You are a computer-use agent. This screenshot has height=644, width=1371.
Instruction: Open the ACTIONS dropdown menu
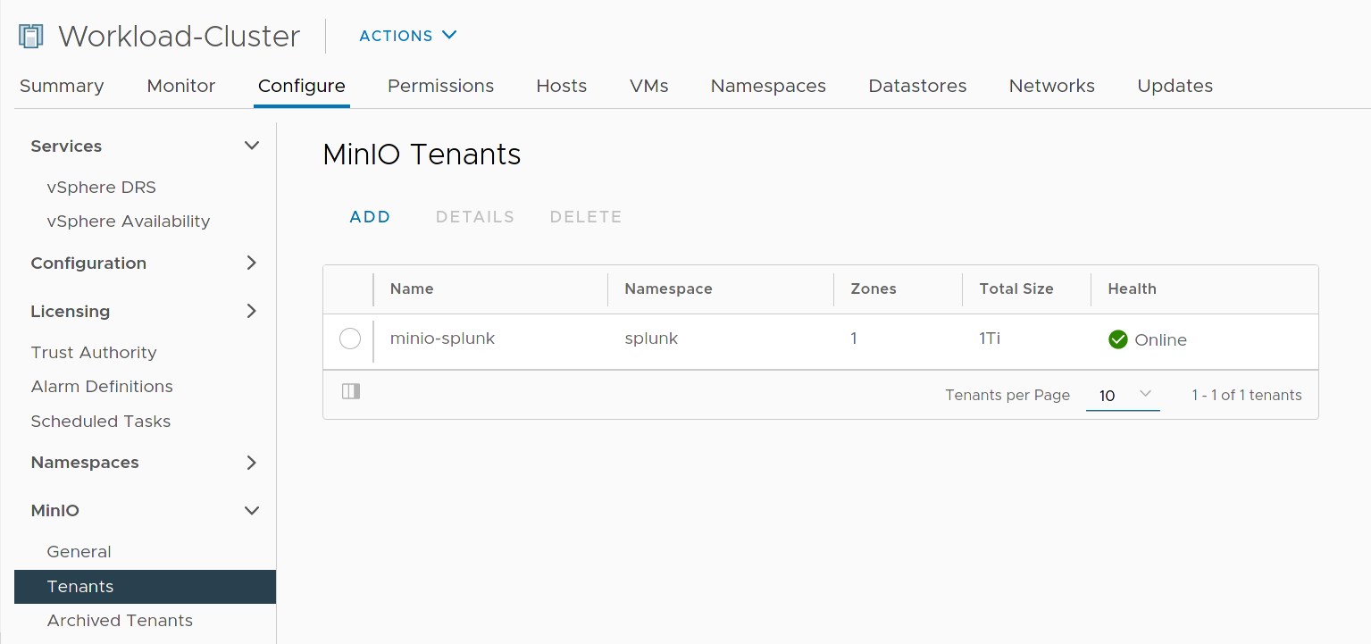coord(407,36)
